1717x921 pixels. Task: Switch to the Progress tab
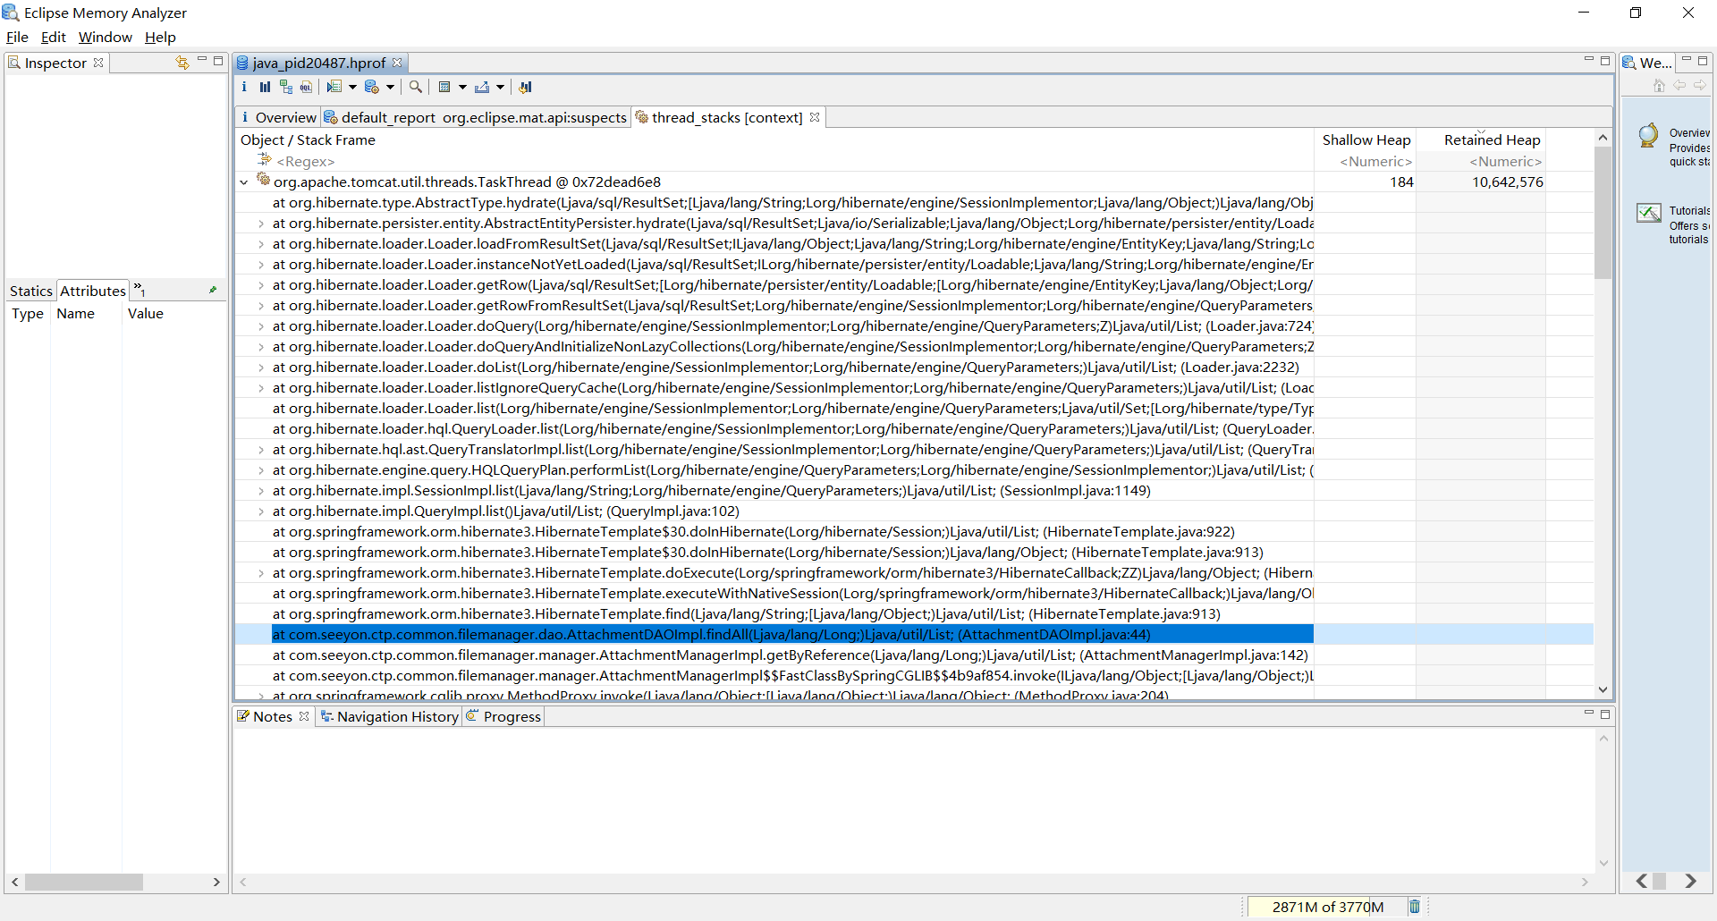(x=504, y=716)
